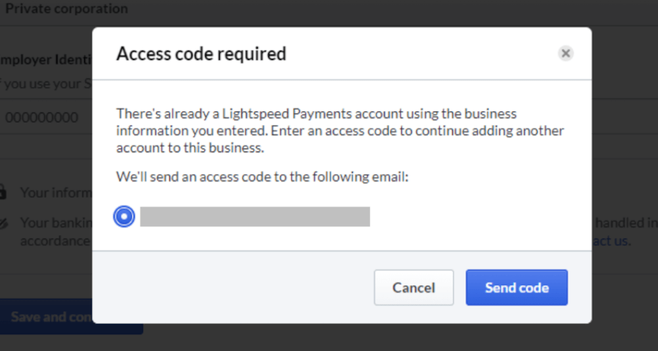Image resolution: width=658 pixels, height=351 pixels.
Task: Click the Employer Identification label behind the dialog
Action: click(x=46, y=60)
